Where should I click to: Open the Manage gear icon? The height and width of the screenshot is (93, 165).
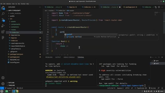tap(3, 84)
